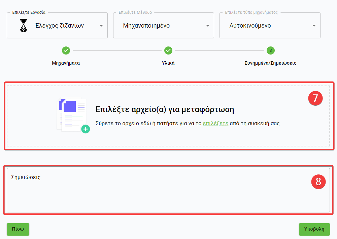Viewport: 337px width, 239px height.
Task: Click the red number 8 badge
Action: pos(318,182)
